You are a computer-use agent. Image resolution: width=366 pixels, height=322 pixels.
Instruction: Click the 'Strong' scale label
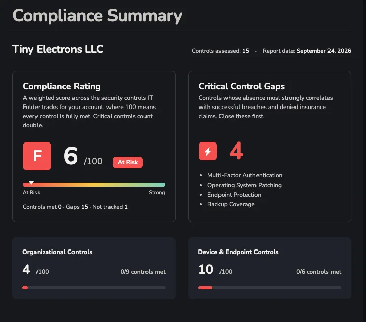157,192
